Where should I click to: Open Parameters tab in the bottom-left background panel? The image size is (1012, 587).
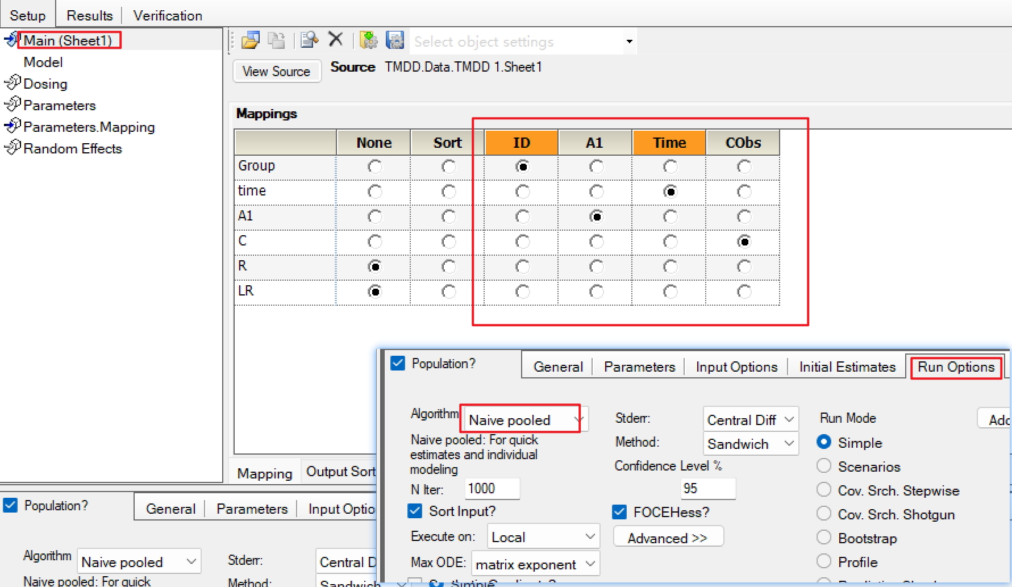252,509
